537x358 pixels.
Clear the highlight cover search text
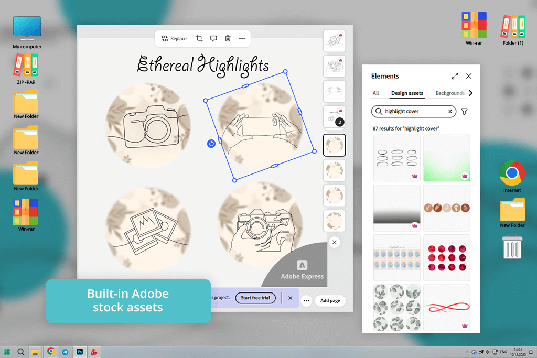click(x=450, y=111)
